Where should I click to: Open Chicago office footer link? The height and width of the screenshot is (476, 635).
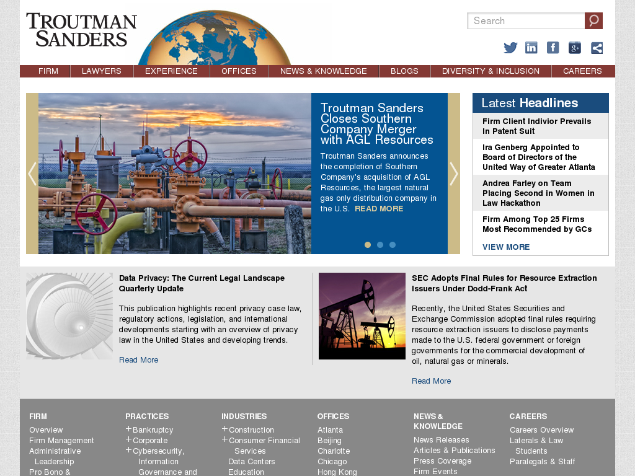click(x=332, y=461)
